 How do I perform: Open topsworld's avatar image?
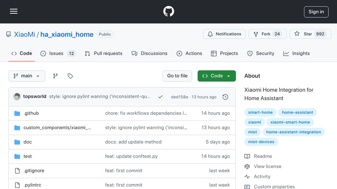(17, 97)
